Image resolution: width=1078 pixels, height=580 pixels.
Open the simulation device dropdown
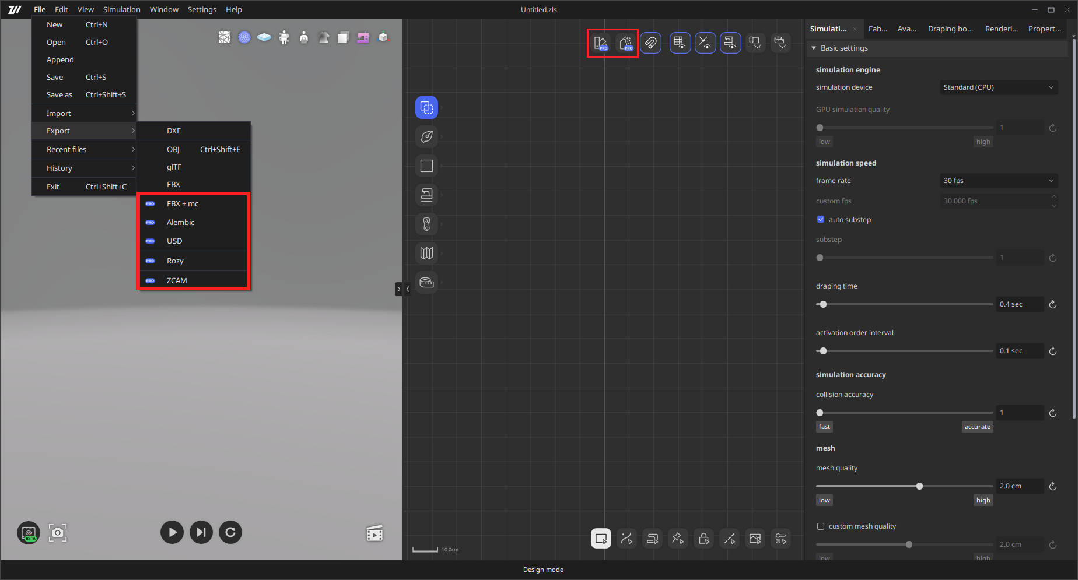[x=998, y=87]
